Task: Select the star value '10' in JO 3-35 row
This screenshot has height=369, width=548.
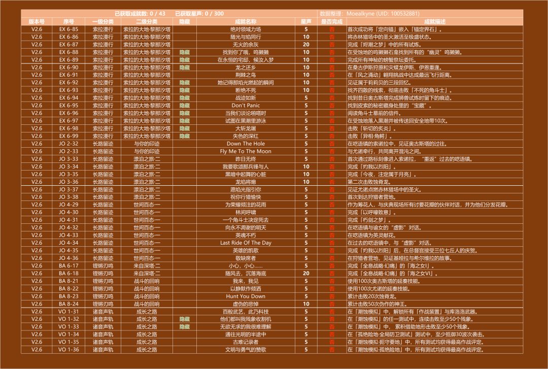Action: [306, 174]
